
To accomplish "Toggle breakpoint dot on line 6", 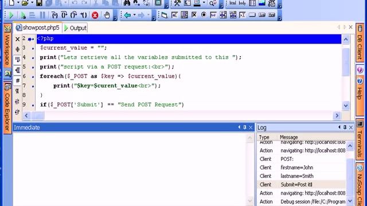I will pyautogui.click(x=33, y=77).
